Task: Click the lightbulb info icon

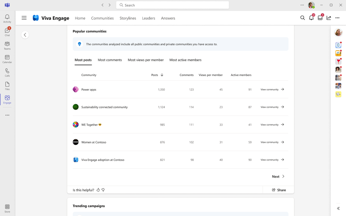Action: [79, 44]
